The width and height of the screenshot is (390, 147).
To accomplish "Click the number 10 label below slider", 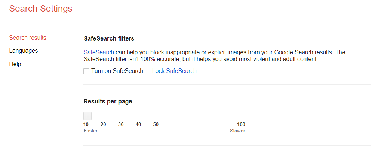I will tap(86, 124).
